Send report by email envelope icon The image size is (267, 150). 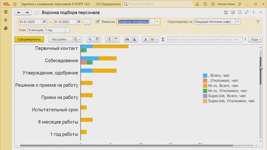click(152, 39)
